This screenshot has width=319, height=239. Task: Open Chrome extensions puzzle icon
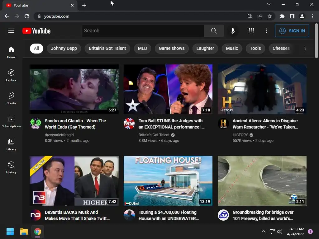[282, 16]
